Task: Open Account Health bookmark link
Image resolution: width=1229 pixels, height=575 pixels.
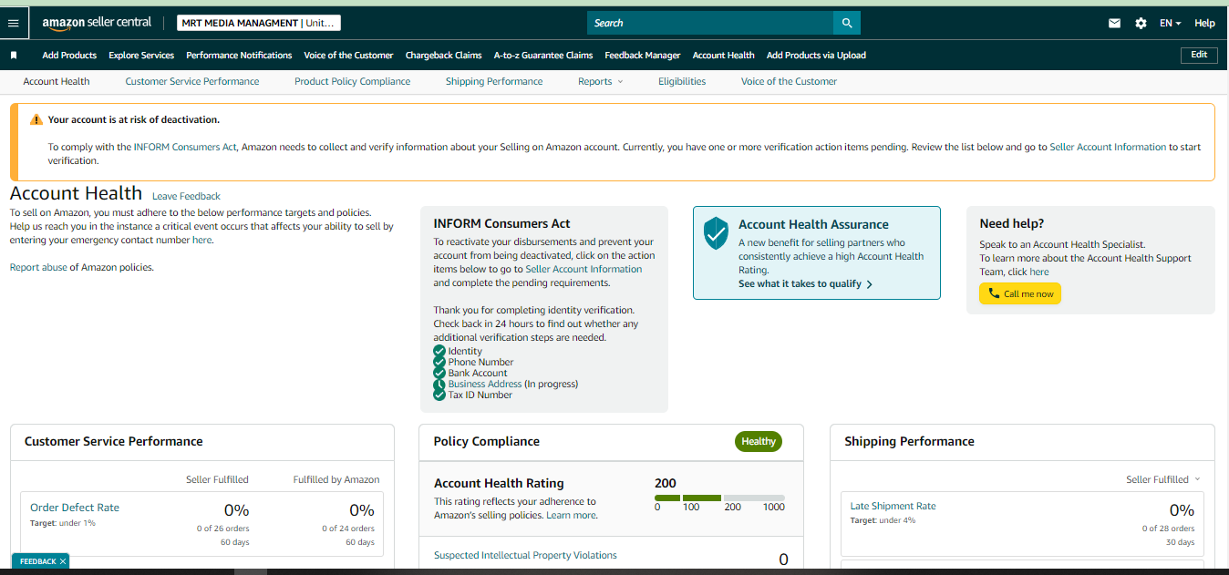Action: (x=723, y=56)
